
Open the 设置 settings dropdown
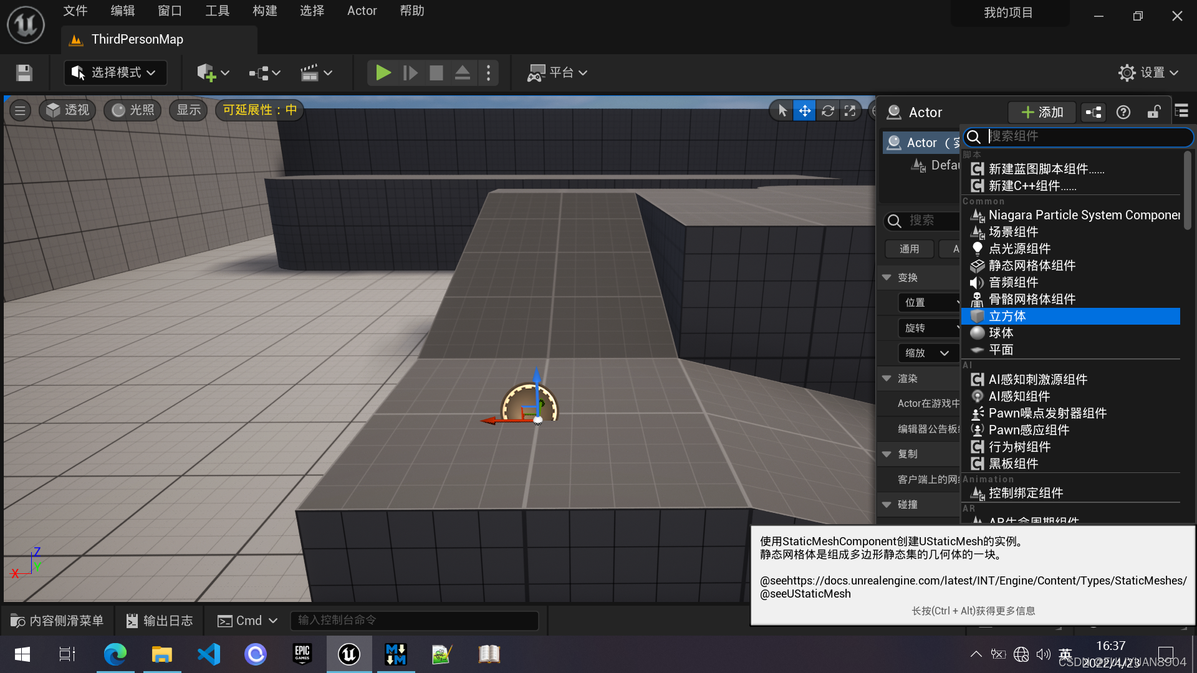coord(1148,73)
